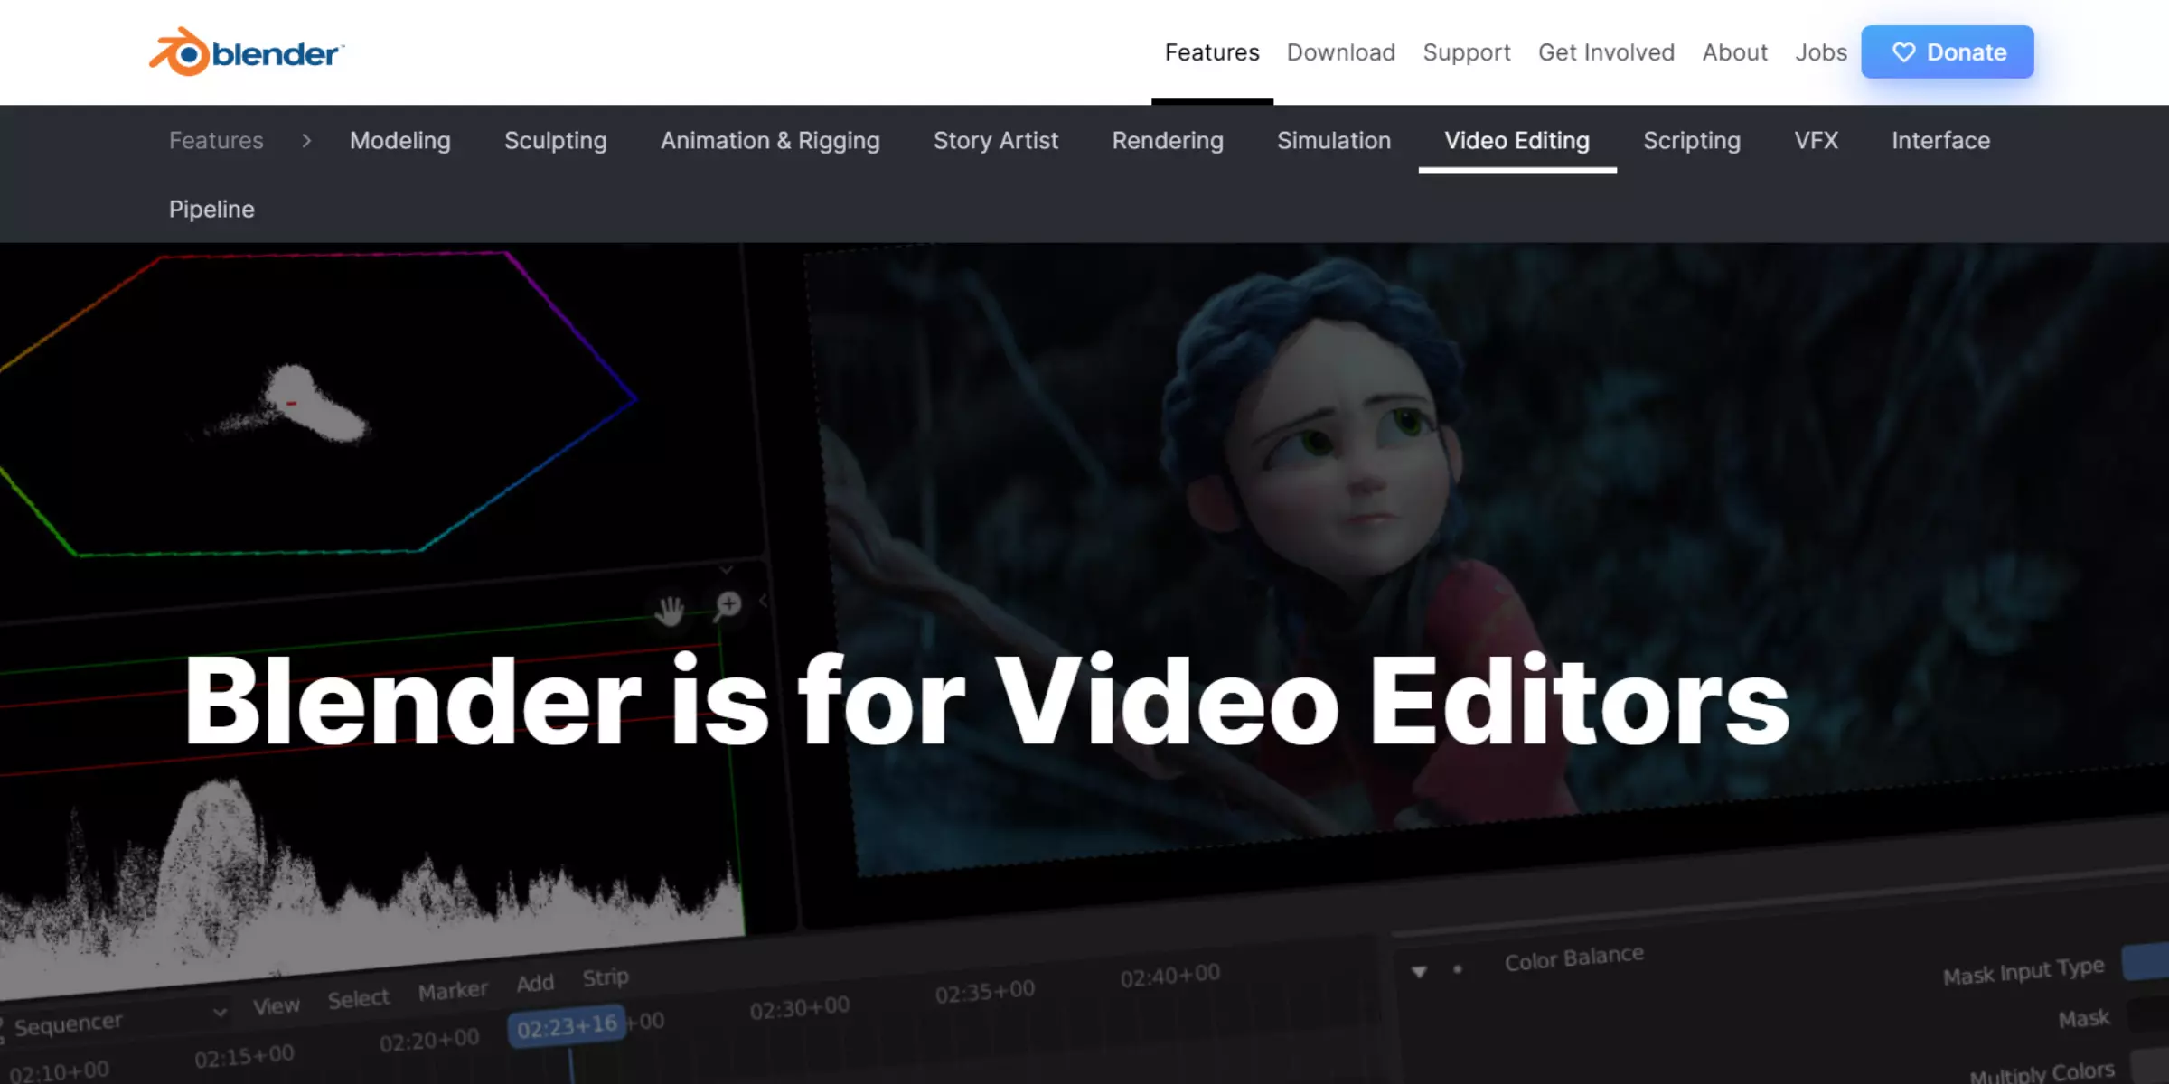The width and height of the screenshot is (2169, 1084).
Task: Click the breadcrumb chevron arrow
Action: point(306,140)
